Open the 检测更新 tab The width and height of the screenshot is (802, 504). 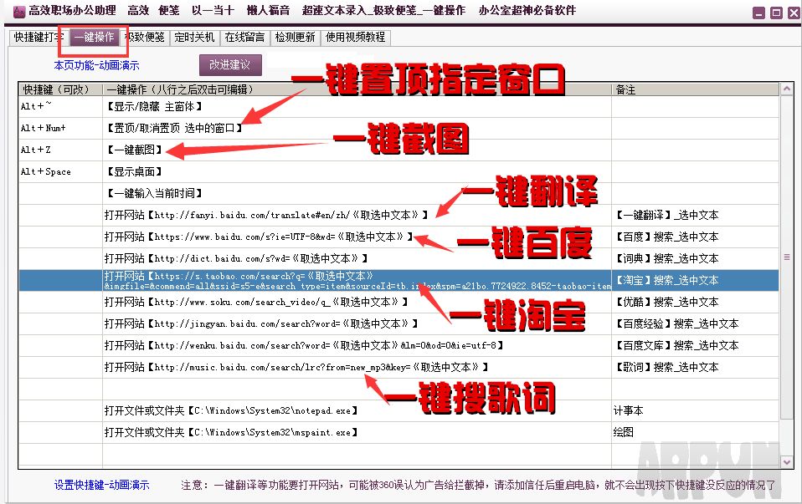(295, 37)
